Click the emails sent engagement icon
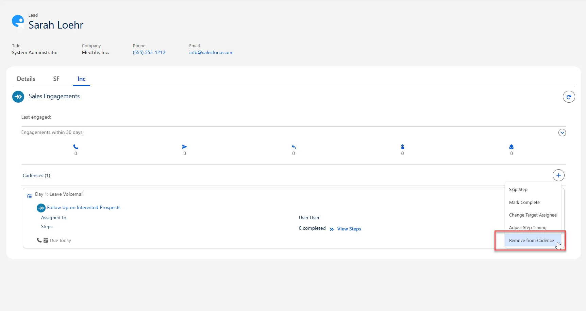This screenshot has width=586, height=311. [184, 147]
